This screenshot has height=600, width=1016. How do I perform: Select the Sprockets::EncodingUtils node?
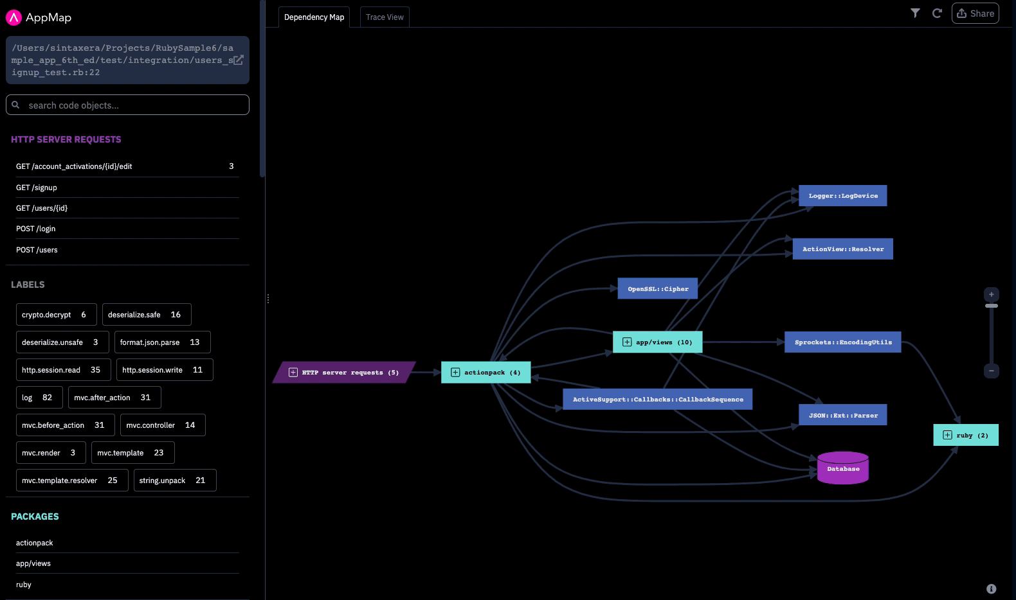(843, 342)
